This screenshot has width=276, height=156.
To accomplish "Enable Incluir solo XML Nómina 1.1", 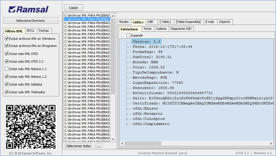I will click(7, 69).
